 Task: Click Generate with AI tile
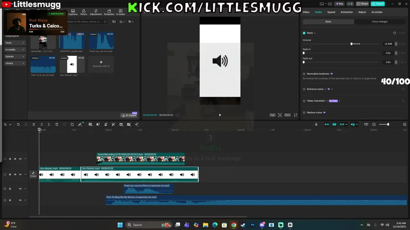coord(101,64)
